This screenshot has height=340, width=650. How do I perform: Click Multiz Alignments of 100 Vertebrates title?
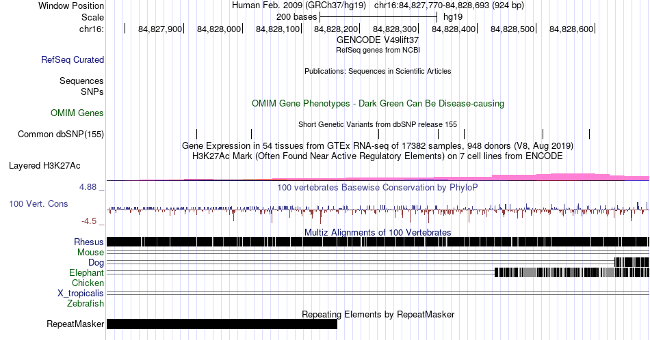tap(378, 232)
